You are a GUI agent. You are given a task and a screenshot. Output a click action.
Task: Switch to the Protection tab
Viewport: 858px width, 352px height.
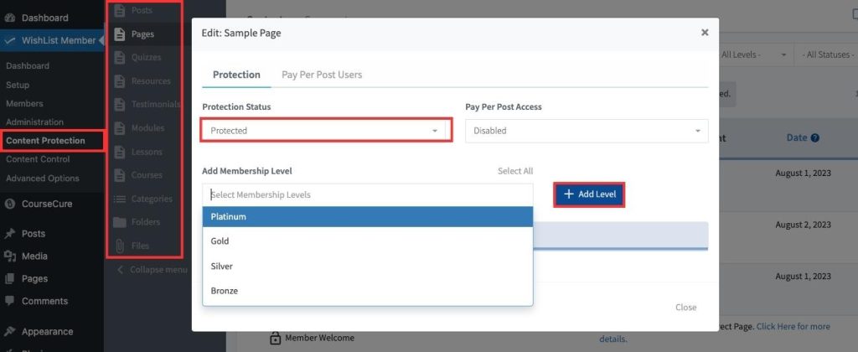pos(236,75)
